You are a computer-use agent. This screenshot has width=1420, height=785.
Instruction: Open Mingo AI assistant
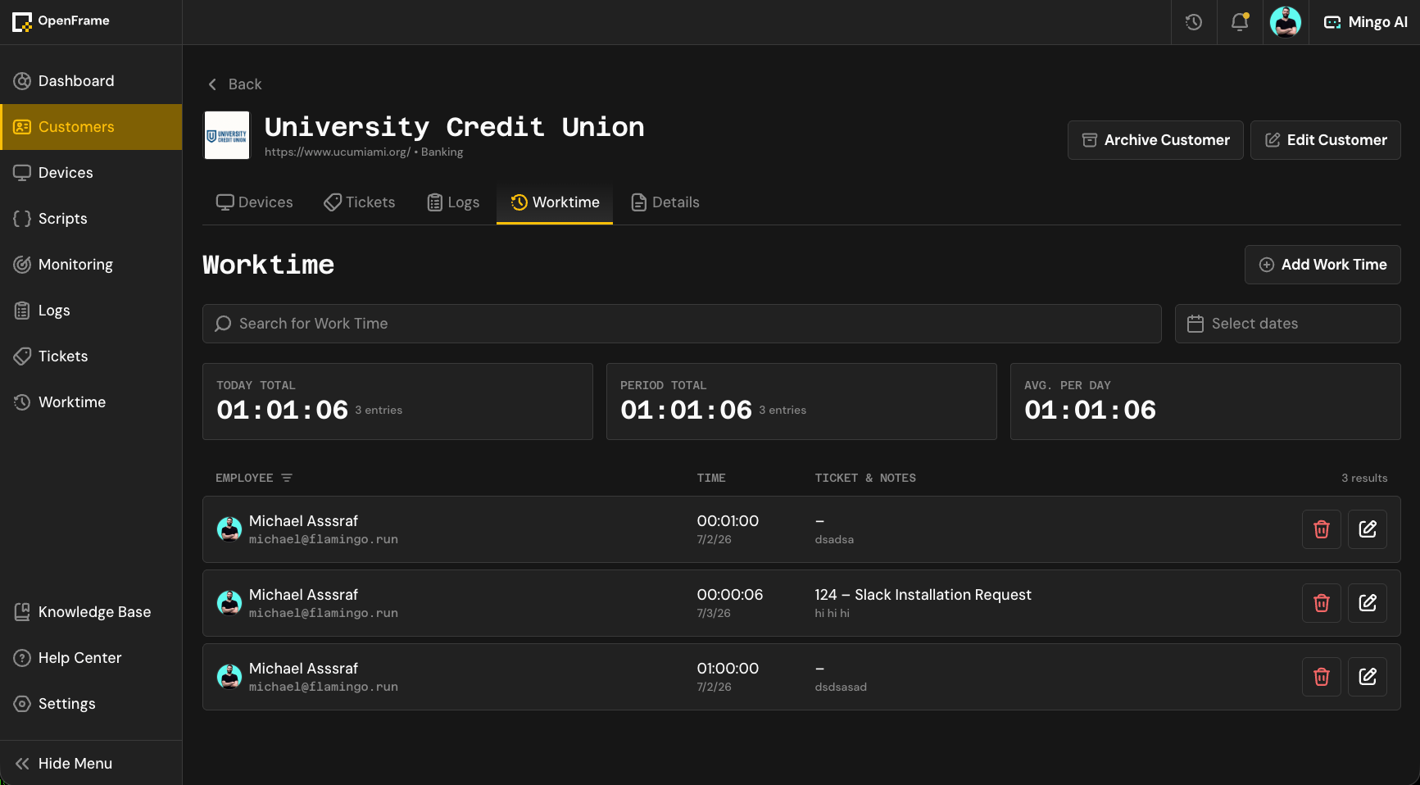pyautogui.click(x=1365, y=22)
